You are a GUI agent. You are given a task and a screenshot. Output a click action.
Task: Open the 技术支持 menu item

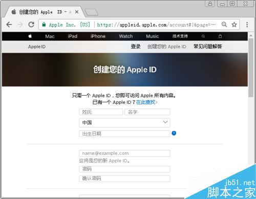[180, 36]
